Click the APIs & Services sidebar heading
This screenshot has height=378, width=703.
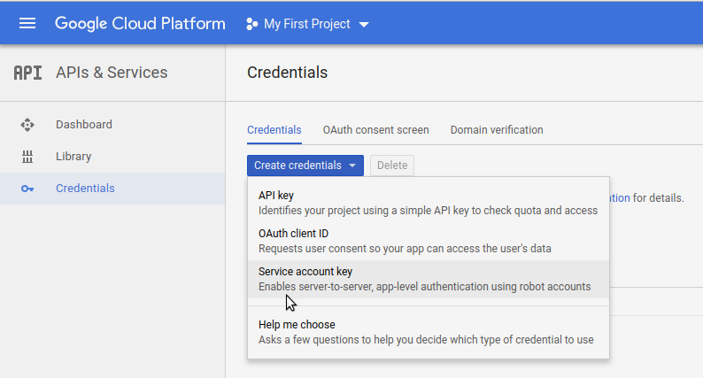tap(112, 73)
